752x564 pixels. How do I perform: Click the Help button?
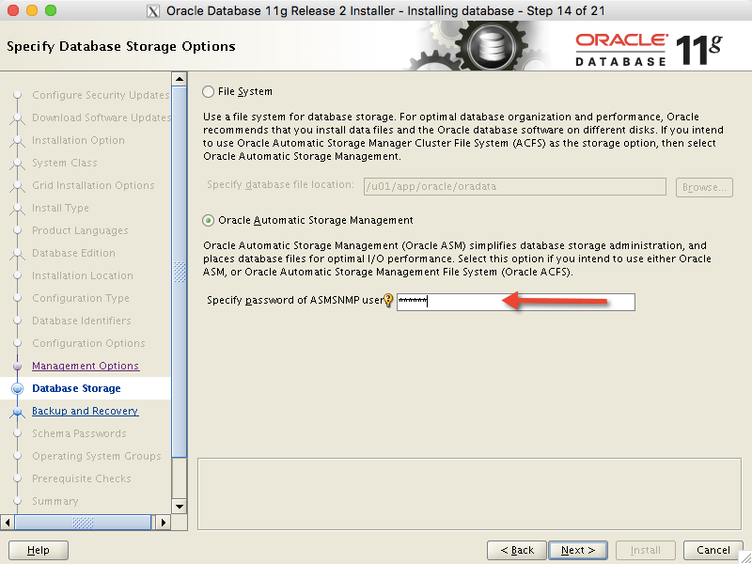[38, 550]
